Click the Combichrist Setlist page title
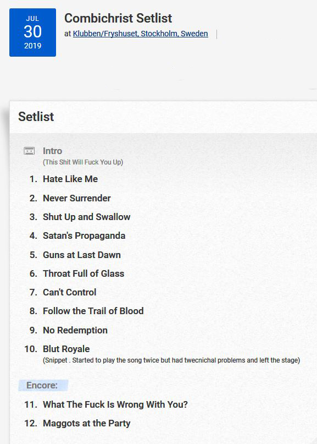The image size is (317, 444). pyautogui.click(x=118, y=18)
